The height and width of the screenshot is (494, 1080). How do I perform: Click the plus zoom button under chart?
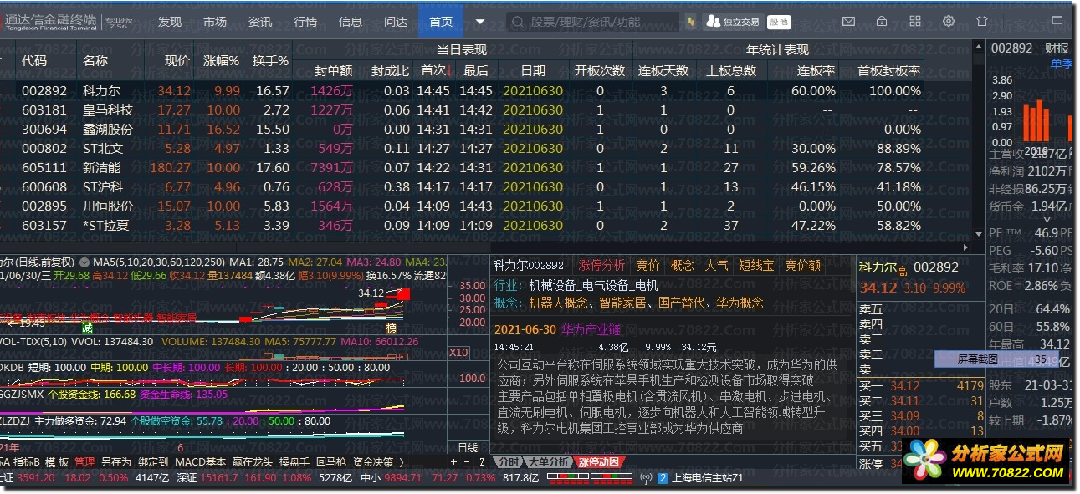453,462
